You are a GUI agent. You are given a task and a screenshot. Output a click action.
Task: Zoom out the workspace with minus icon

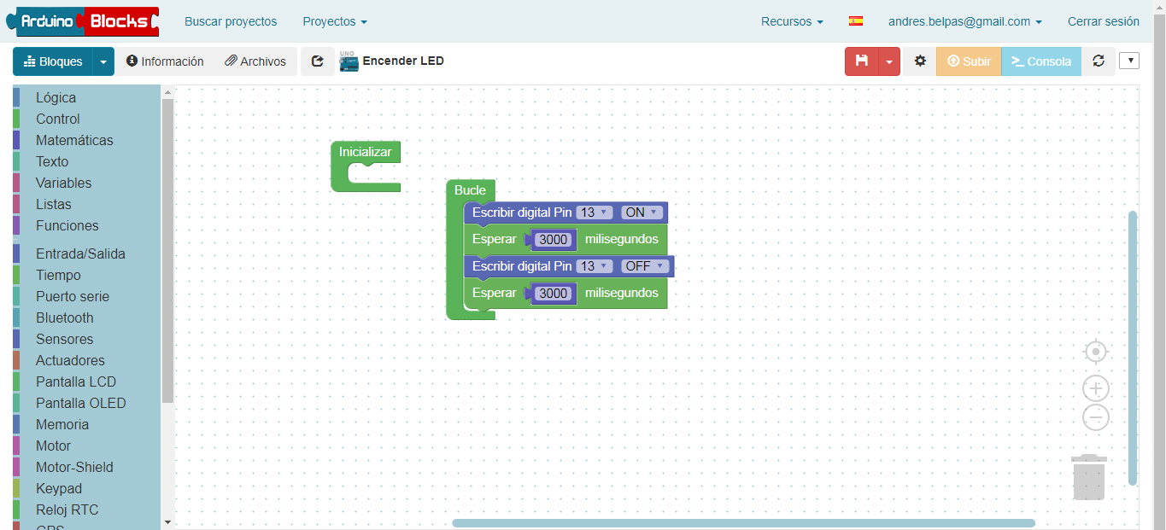[1095, 417]
